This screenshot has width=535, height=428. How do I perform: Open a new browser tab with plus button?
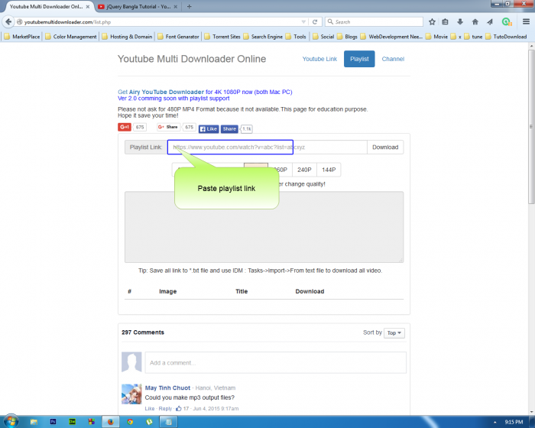(x=189, y=6)
